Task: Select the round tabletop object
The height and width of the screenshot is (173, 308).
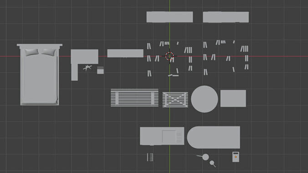Action: [x=205, y=99]
